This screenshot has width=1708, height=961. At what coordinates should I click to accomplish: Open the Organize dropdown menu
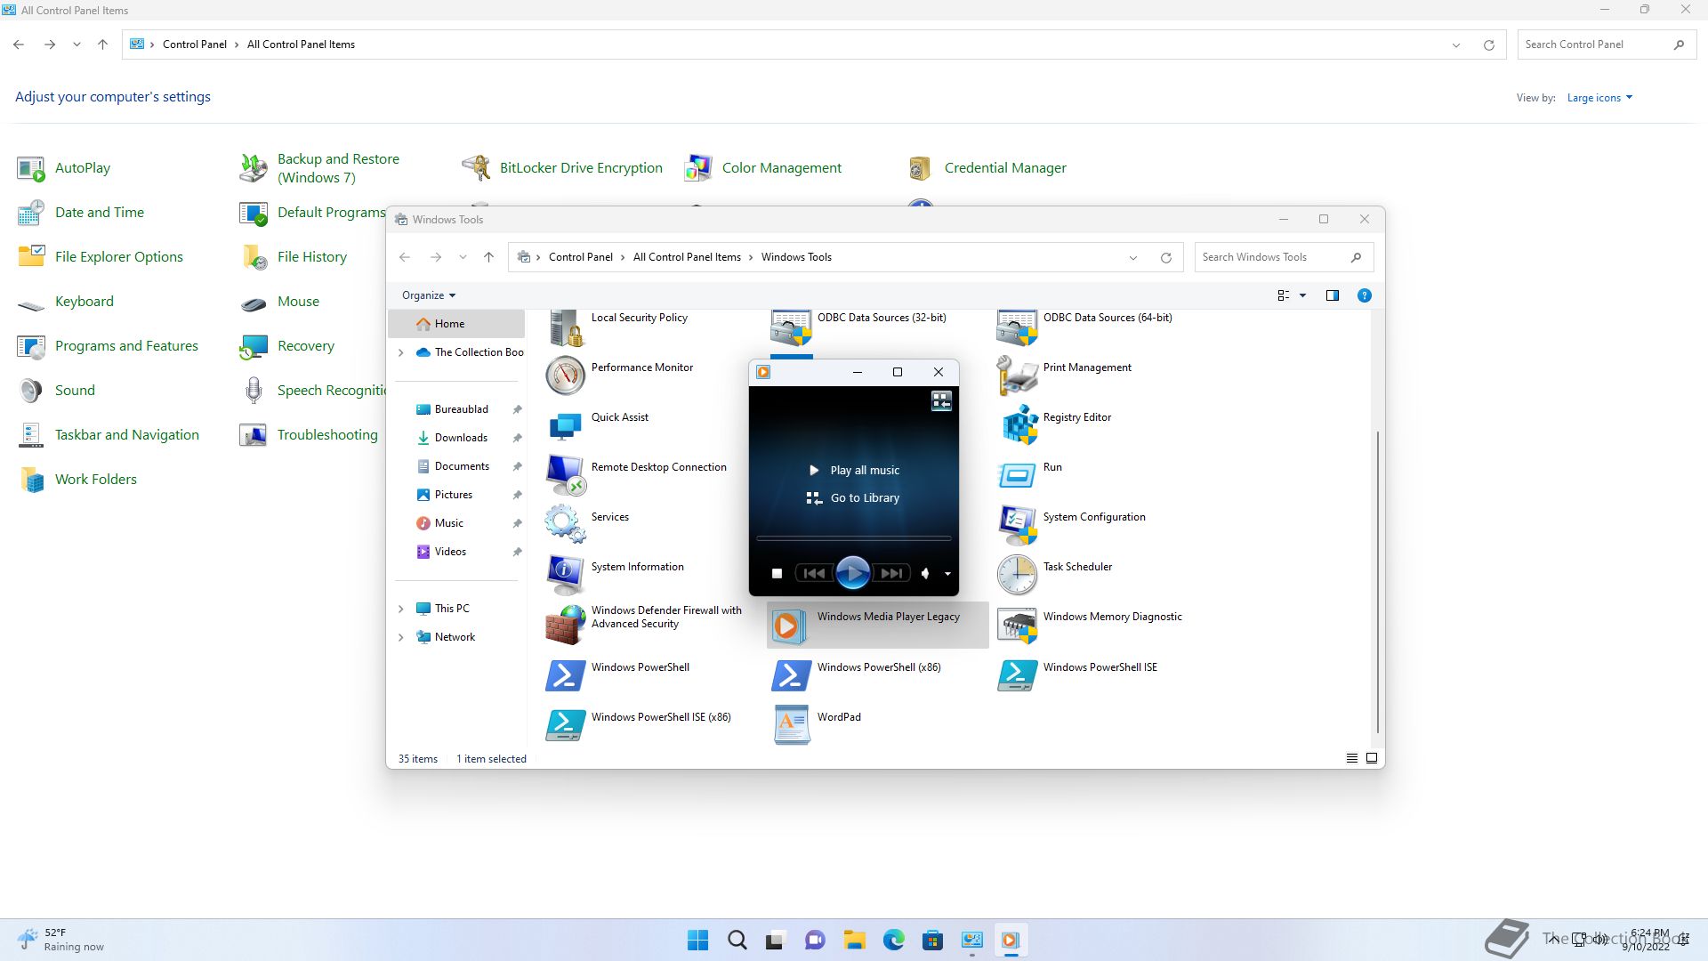pos(429,295)
